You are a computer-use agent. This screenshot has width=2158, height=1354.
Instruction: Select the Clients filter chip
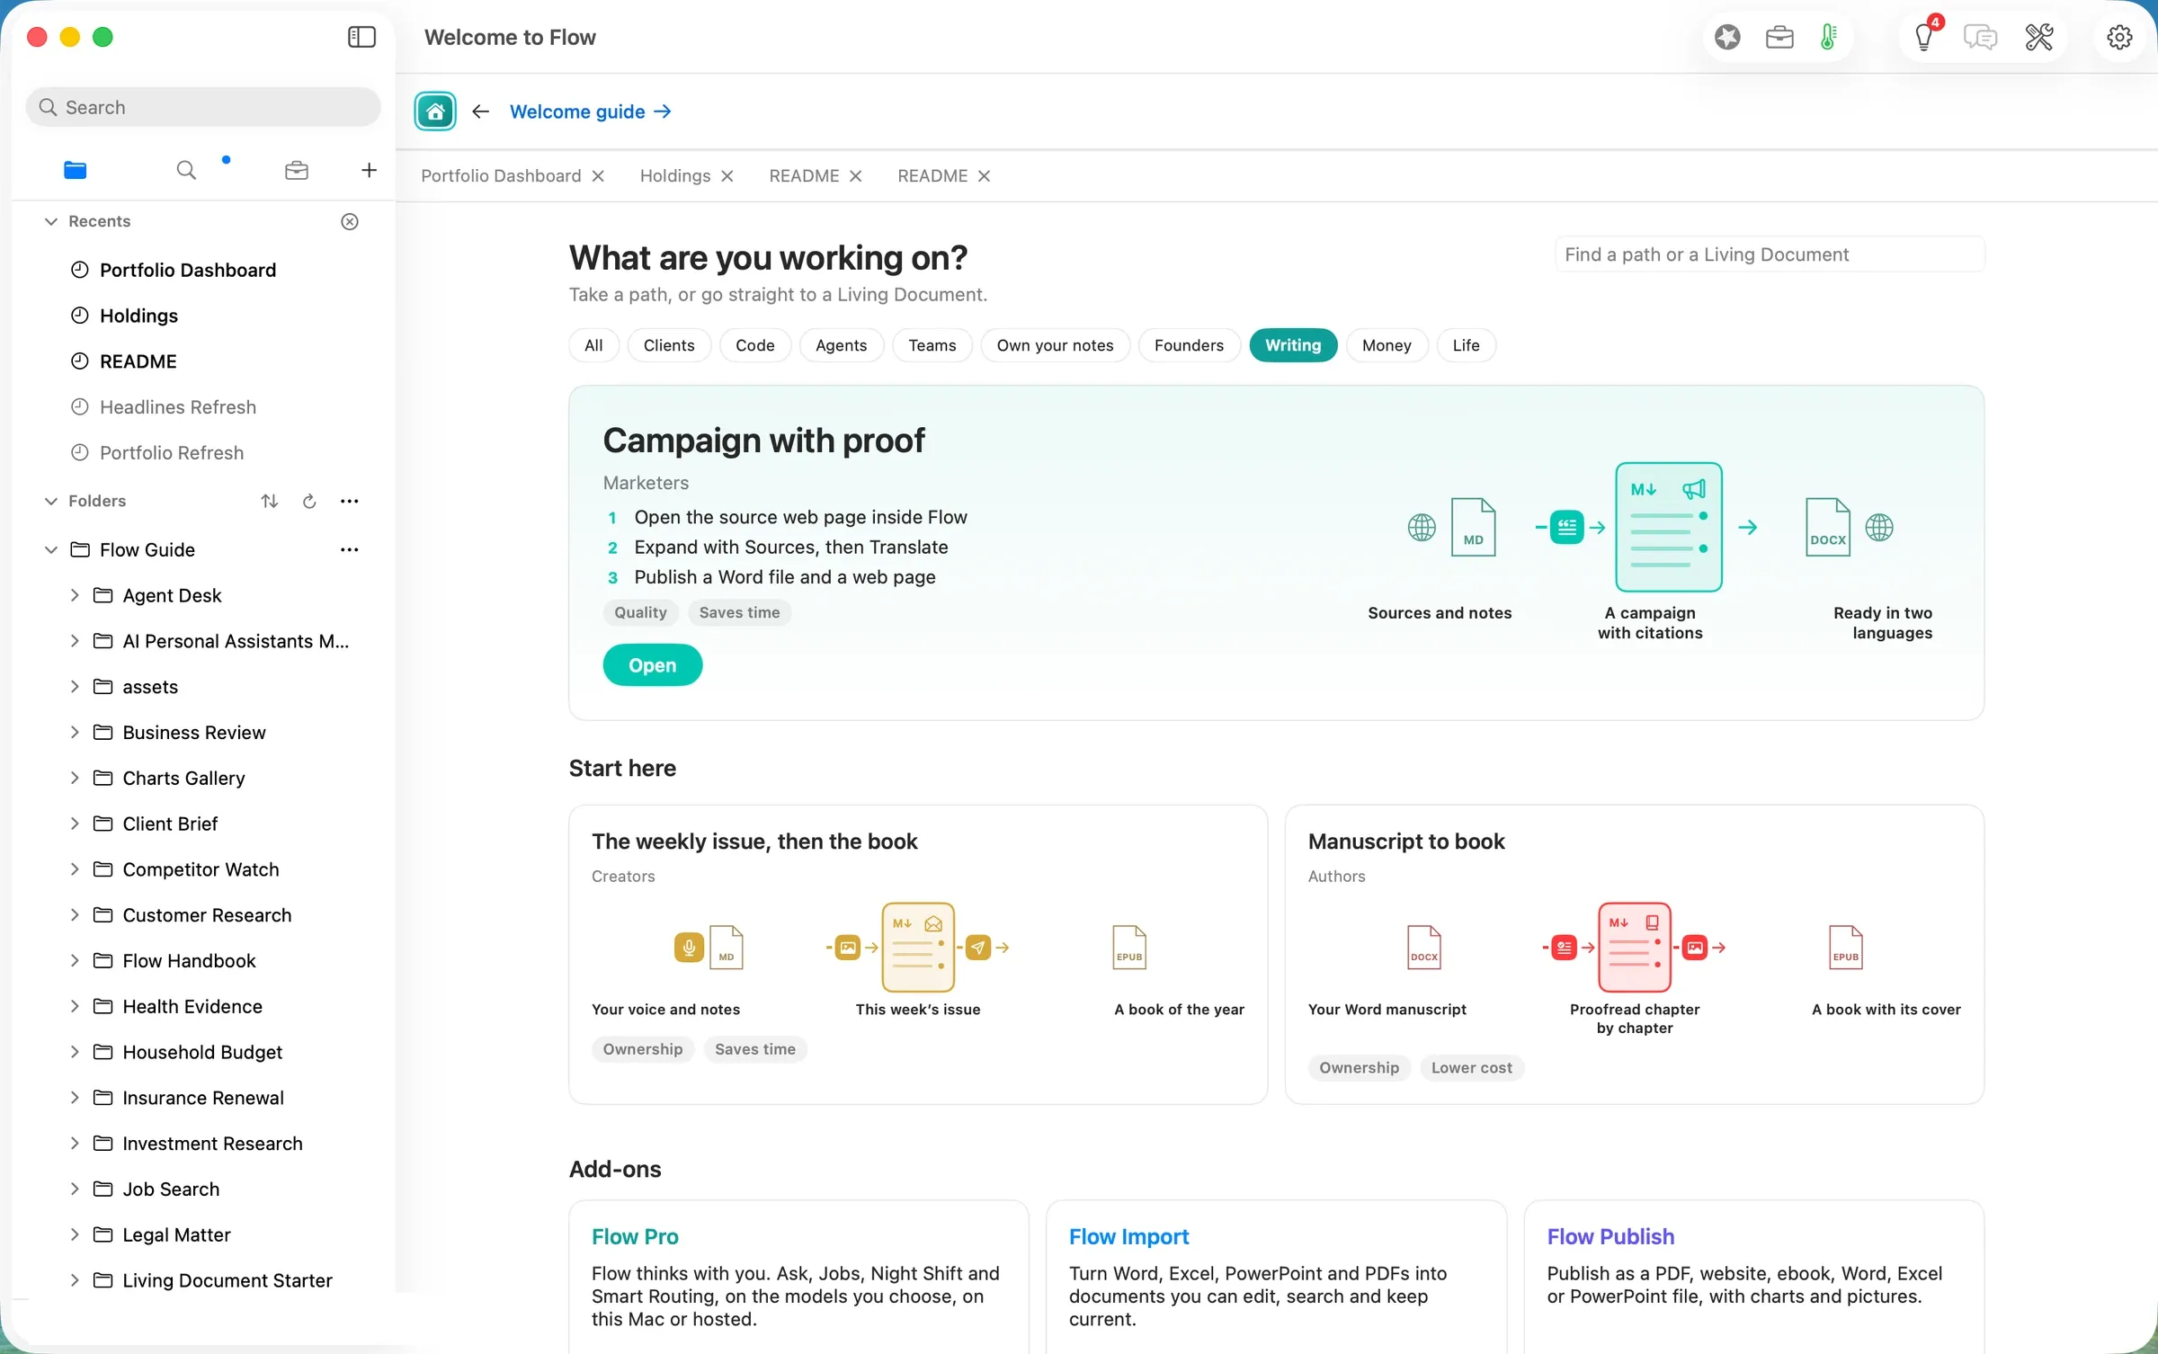(669, 345)
